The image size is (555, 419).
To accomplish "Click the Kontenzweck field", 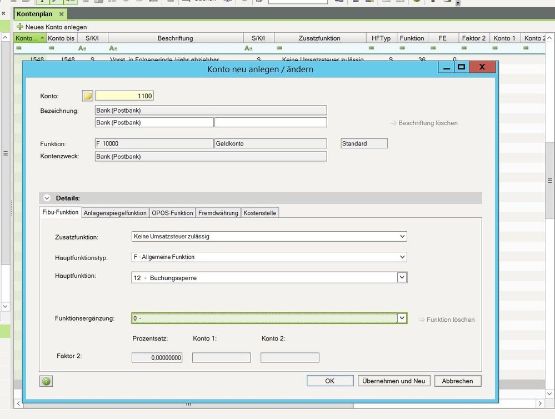I will click(211, 157).
